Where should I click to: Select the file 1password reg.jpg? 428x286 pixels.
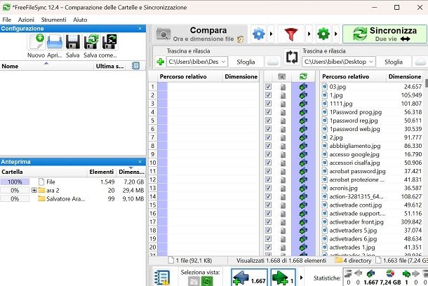pyautogui.click(x=354, y=121)
